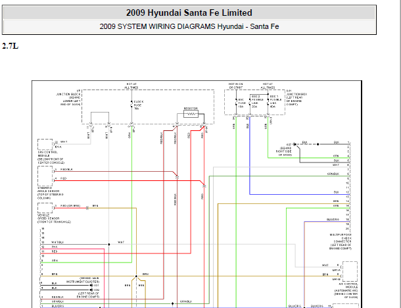Click the 'HOT IN ON OR START' label
401x308 pixels.
tap(236, 86)
